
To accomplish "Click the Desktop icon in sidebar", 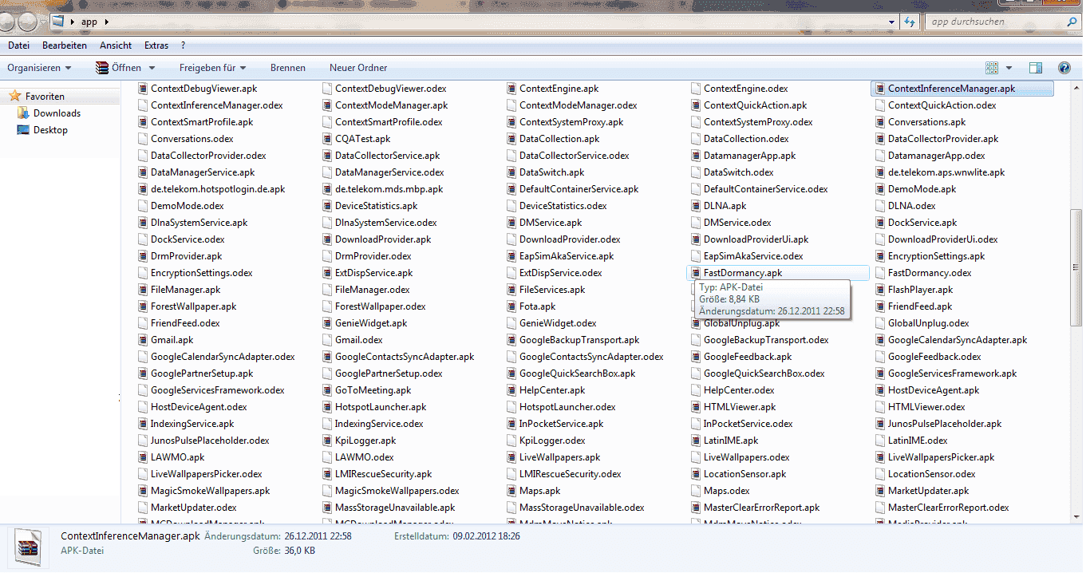I will [23, 130].
